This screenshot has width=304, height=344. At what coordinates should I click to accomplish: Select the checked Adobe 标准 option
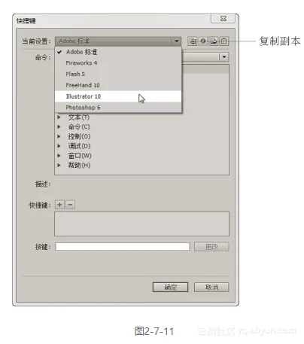click(118, 52)
